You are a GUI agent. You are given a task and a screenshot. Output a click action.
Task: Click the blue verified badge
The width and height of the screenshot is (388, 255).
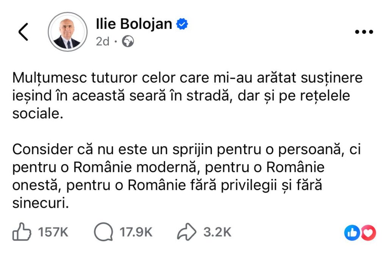(x=183, y=24)
